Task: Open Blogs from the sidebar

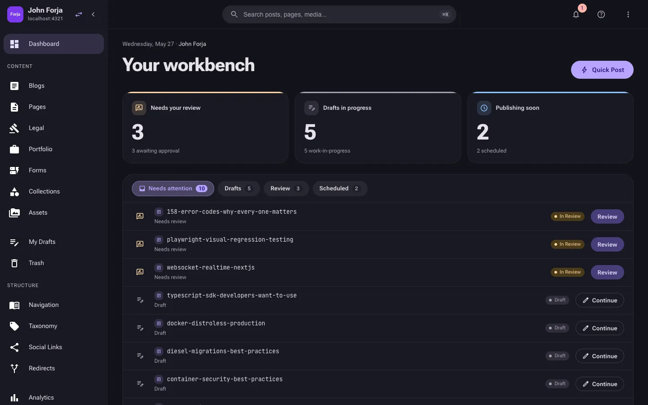Action: click(x=54, y=85)
